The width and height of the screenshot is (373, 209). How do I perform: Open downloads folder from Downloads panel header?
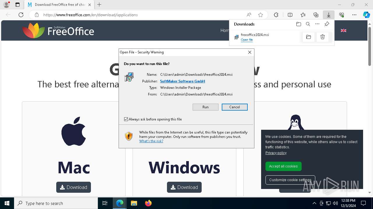coord(298,24)
